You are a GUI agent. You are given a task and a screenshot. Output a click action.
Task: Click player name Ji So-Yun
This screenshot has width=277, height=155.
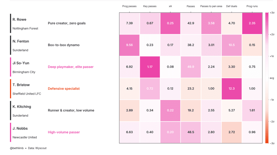(x=21, y=63)
